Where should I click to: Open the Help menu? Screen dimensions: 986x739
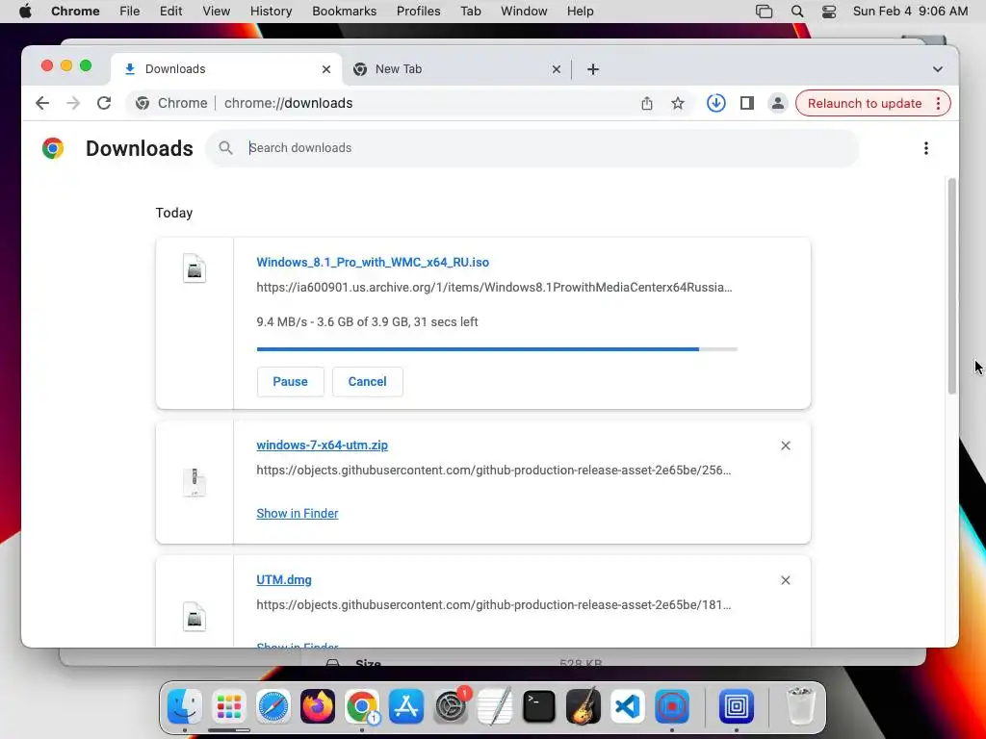[580, 12]
